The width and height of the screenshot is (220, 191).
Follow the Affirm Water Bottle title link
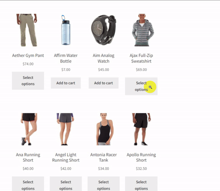point(66,58)
